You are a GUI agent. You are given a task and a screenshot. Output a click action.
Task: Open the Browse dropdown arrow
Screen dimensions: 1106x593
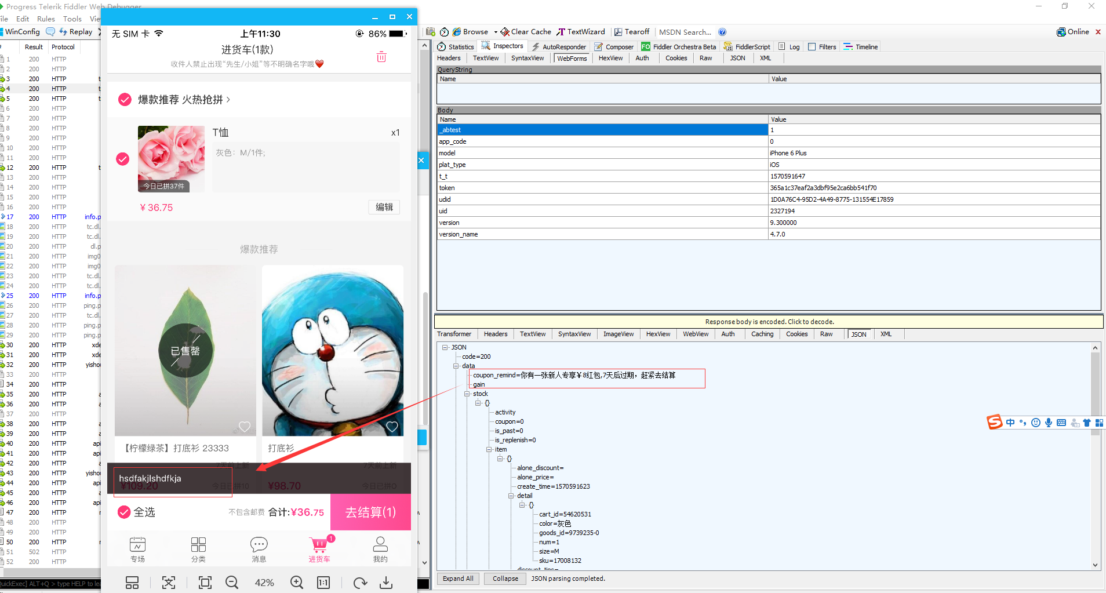(496, 32)
